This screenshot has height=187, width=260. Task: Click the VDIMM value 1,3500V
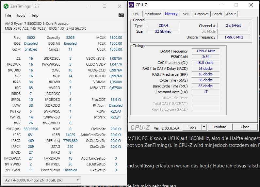coord(116,82)
